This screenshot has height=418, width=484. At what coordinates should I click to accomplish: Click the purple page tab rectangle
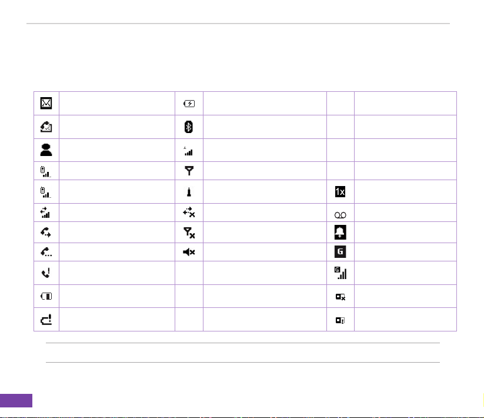[16, 400]
